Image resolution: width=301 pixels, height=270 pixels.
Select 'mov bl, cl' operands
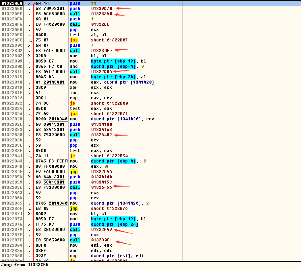pos(99,214)
